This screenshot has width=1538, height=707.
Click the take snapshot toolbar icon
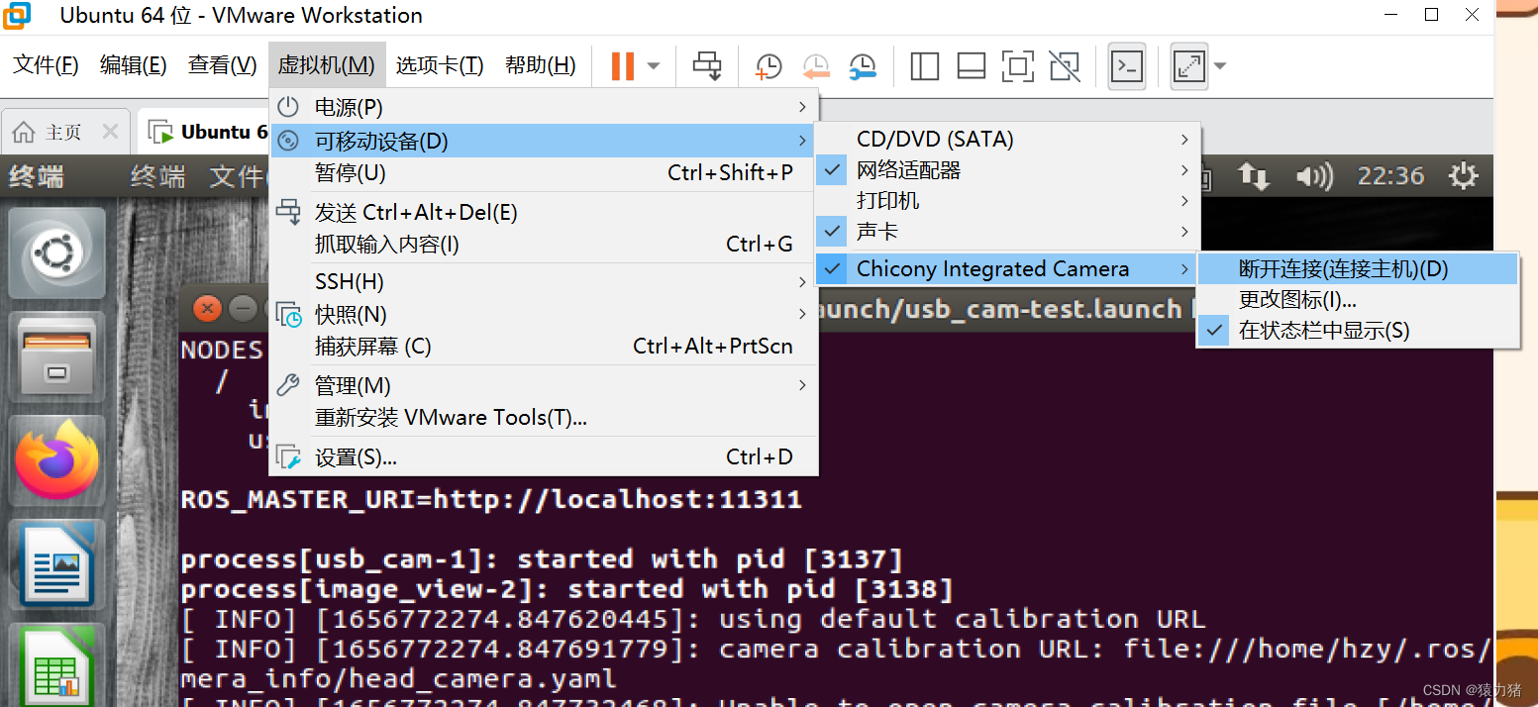pos(769,66)
